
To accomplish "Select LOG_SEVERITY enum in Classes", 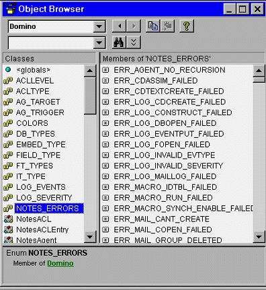I will pyautogui.click(x=44, y=198).
